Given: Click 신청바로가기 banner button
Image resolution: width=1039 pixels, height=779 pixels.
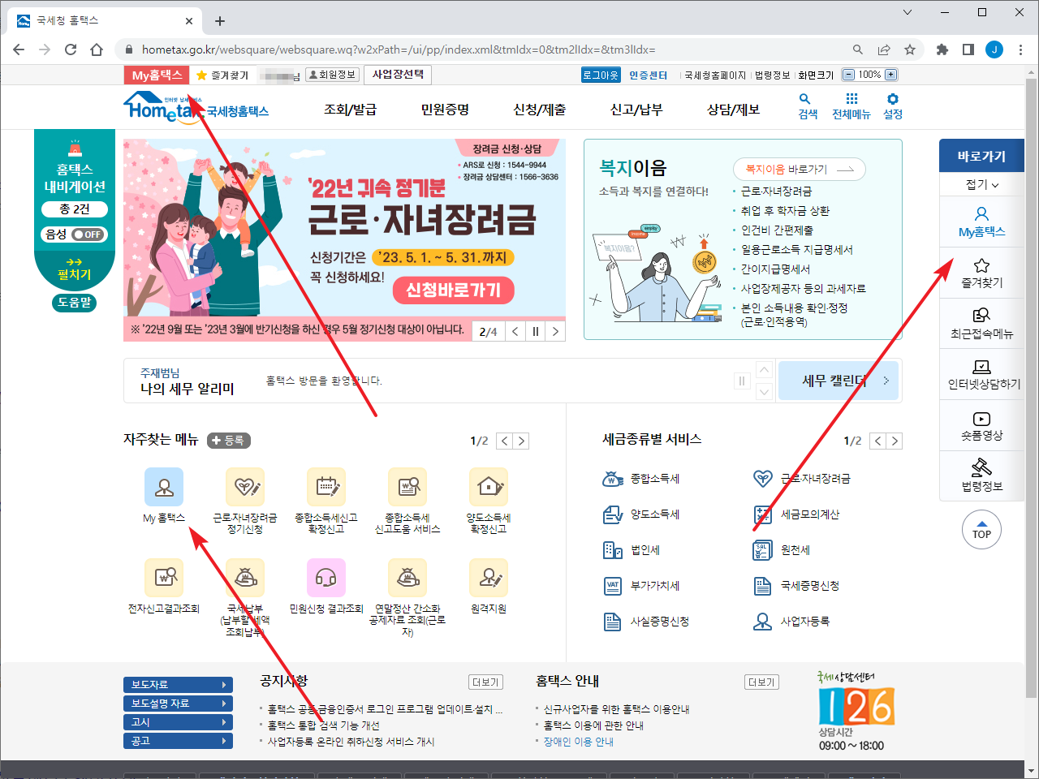Looking at the screenshot, I should (x=454, y=290).
